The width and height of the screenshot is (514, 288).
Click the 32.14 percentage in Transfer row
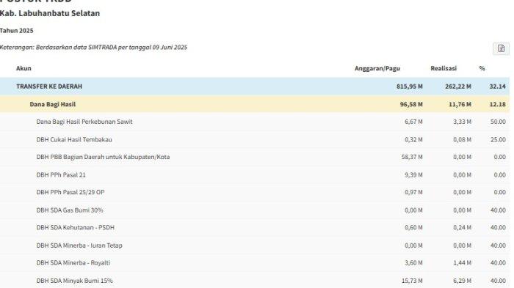[498, 86]
